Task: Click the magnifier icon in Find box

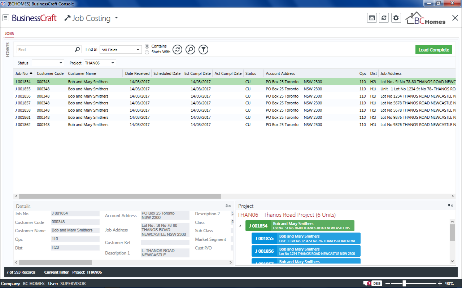Action: click(77, 50)
